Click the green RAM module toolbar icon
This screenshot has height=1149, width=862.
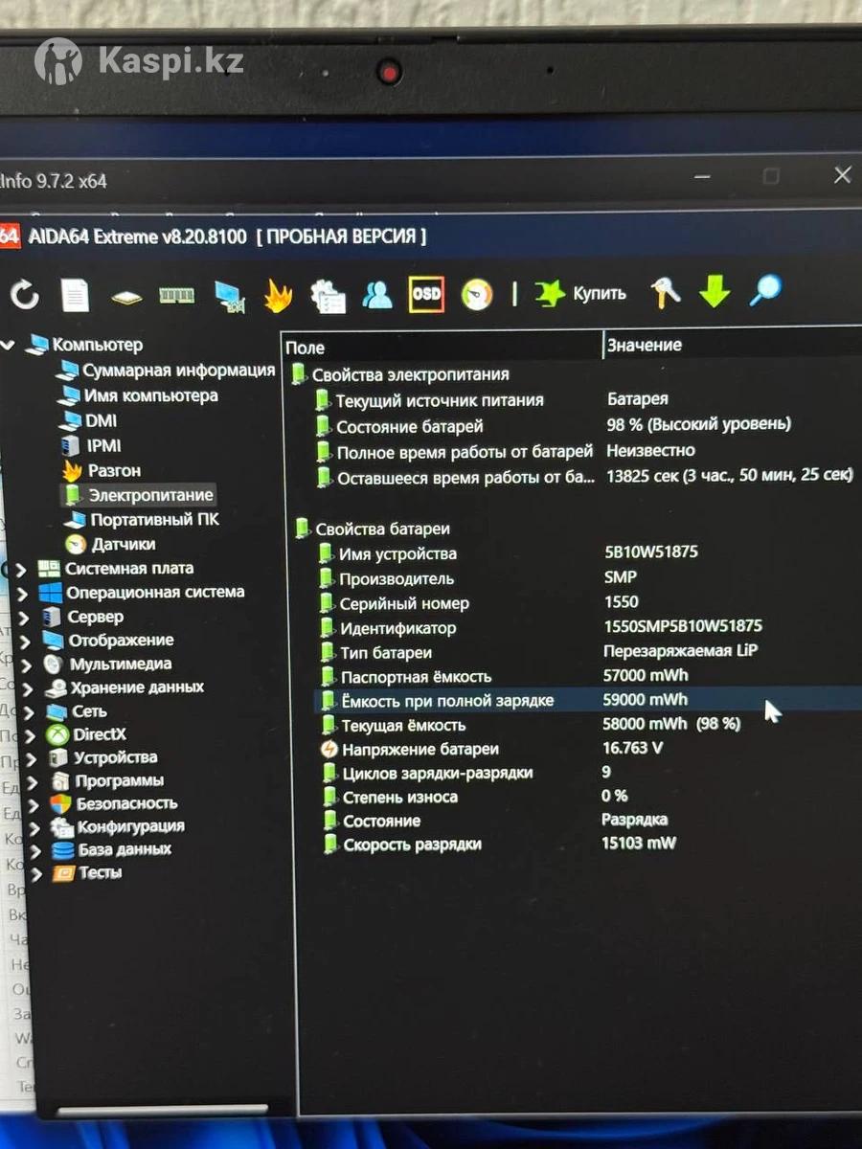(x=176, y=296)
